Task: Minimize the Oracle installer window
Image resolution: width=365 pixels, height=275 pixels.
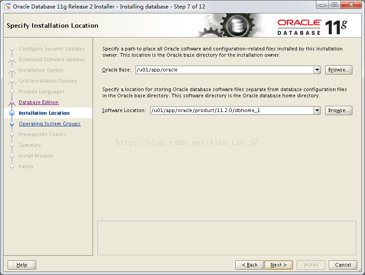Action: point(323,5)
